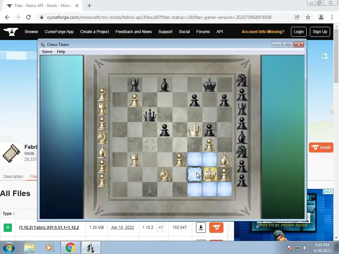The image size is (339, 254).
Task: Select the white knight on the board
Action: coord(165,175)
